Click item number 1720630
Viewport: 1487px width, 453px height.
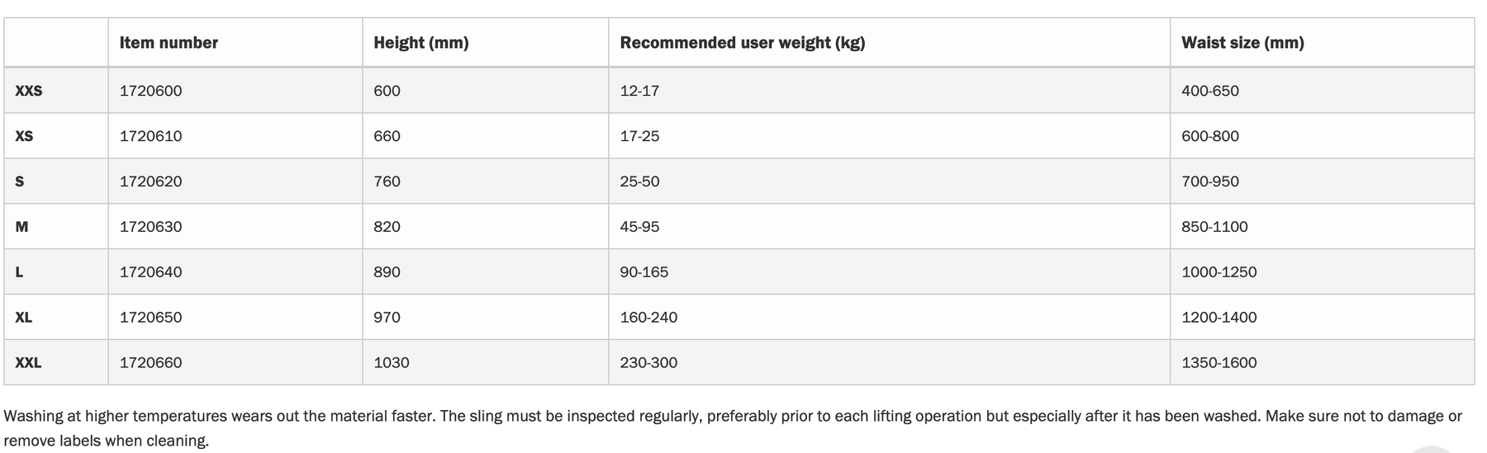point(151,227)
